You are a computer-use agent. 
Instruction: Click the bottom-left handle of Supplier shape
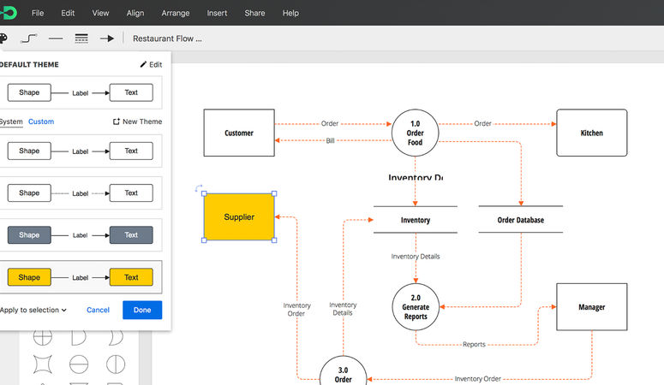(x=204, y=240)
